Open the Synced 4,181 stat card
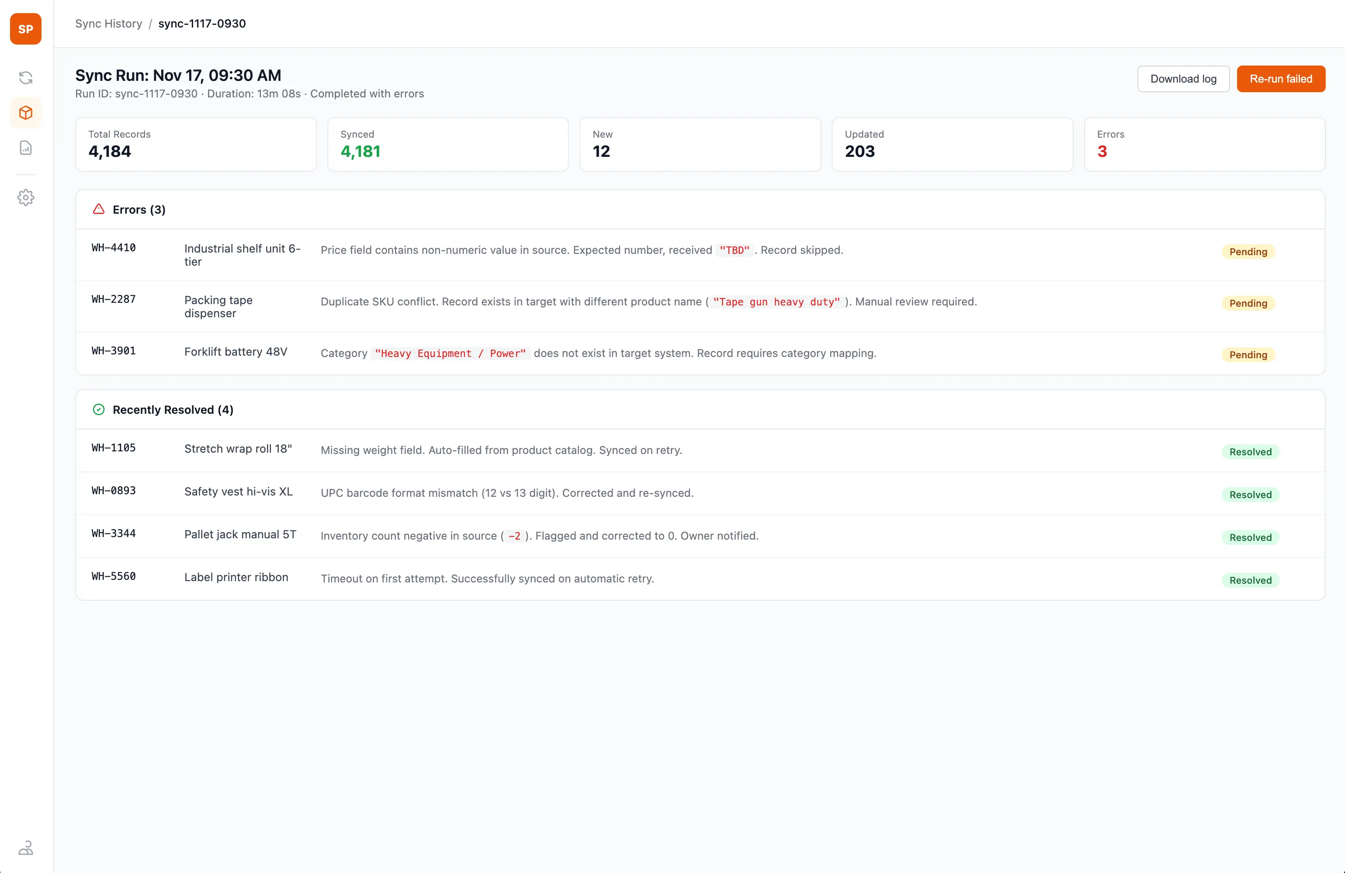 pos(447,144)
